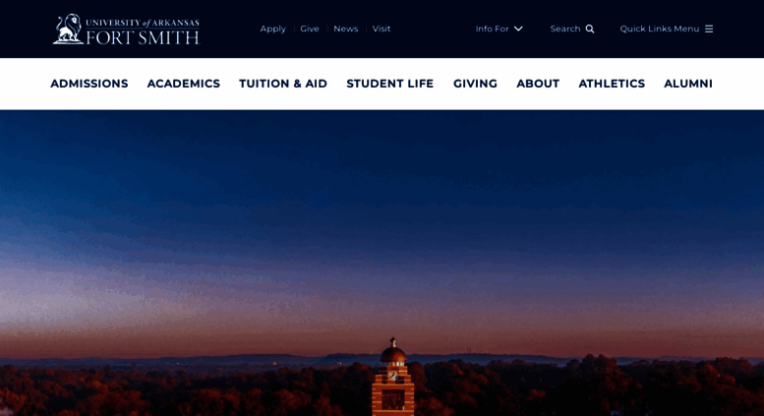Click the UAFS lion logo

coord(126,30)
